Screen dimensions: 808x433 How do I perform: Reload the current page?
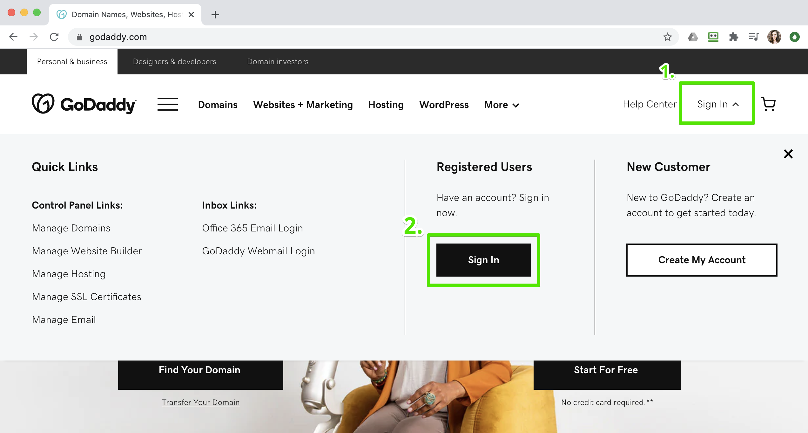click(x=54, y=37)
